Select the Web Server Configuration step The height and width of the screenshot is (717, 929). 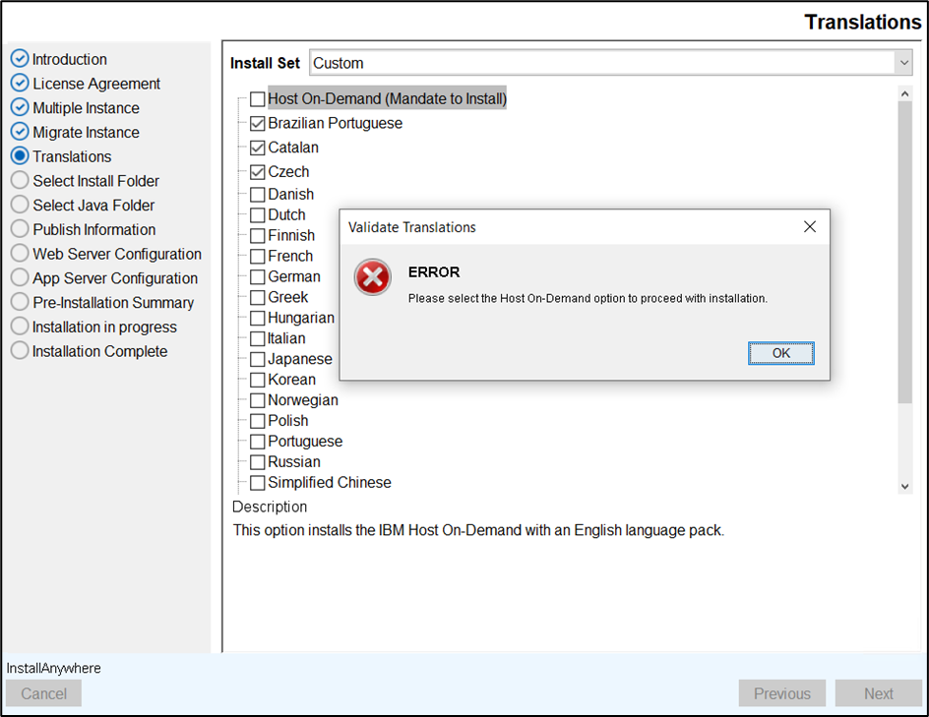pyautogui.click(x=116, y=254)
